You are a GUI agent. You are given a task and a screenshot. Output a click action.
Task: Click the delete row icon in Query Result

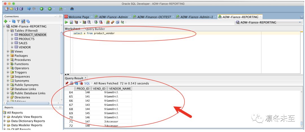tap(81, 83)
